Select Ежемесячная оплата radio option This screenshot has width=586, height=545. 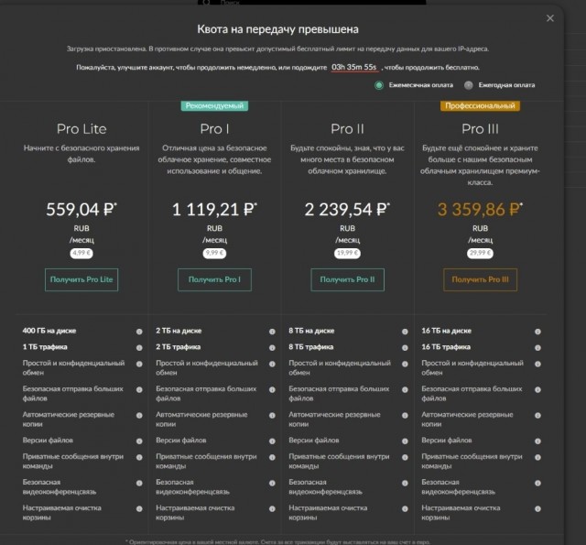click(379, 85)
